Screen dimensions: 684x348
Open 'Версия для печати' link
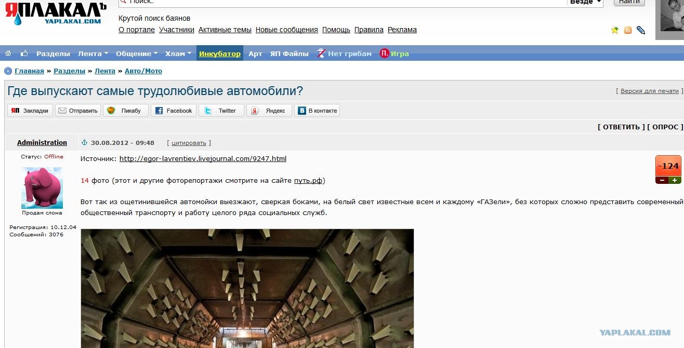(650, 91)
